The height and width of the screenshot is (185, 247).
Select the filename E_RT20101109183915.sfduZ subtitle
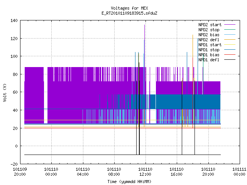click(x=129, y=13)
